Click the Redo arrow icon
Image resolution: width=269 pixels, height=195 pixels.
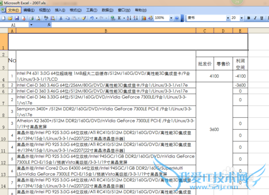(102, 18)
